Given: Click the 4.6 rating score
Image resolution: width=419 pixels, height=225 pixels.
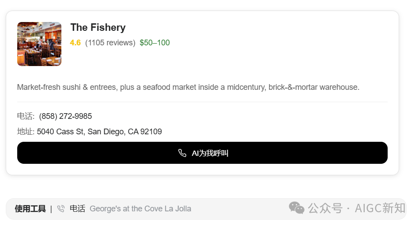Looking at the screenshot, I should [x=75, y=43].
